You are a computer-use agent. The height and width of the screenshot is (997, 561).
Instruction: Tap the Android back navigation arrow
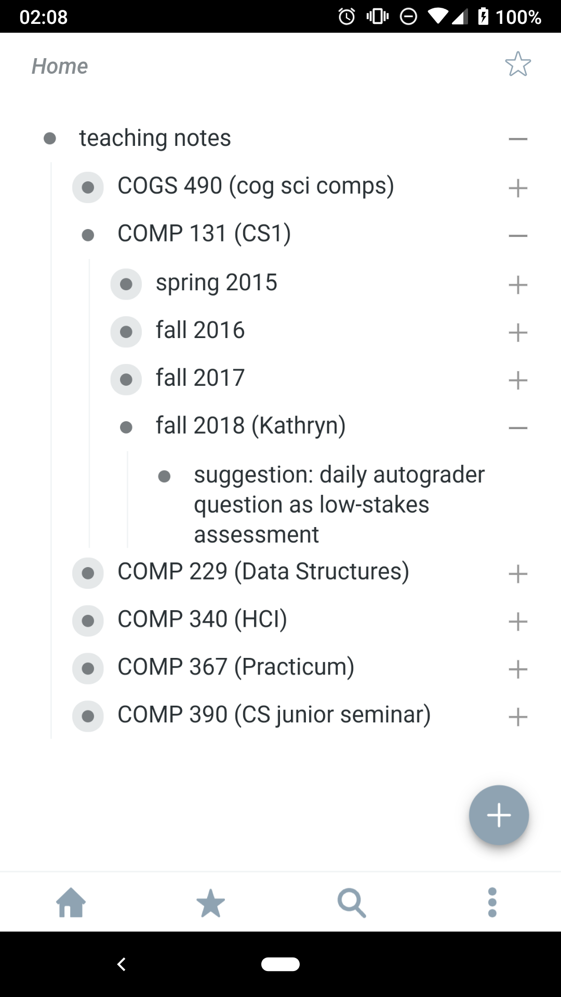(x=122, y=964)
